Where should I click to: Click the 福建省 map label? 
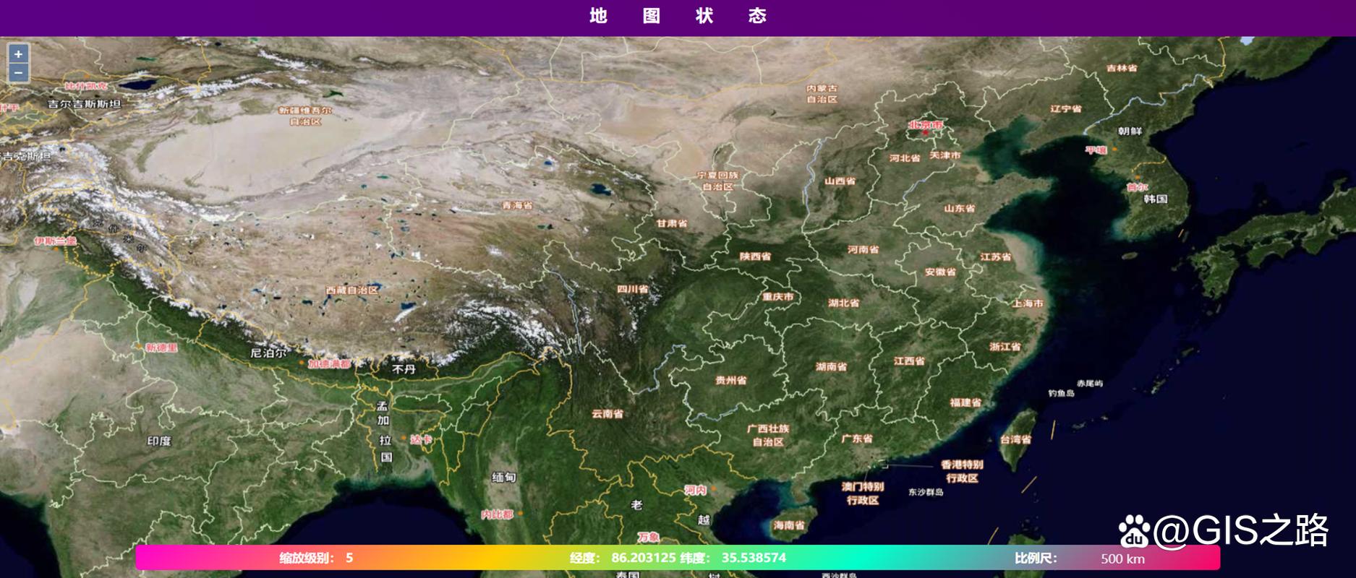(965, 402)
